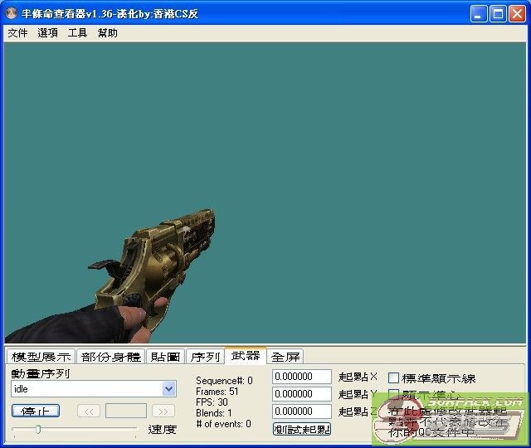This screenshot has width=531, height=448.
Task: Click the previous frame << button
Action: pos(89,411)
